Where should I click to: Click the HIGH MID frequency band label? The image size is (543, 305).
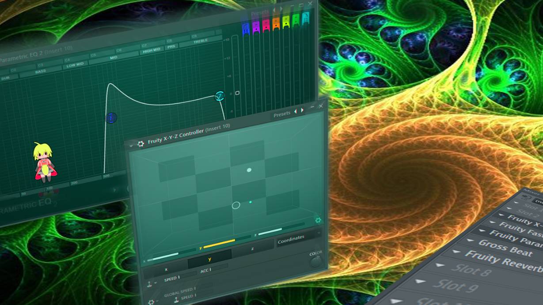(152, 50)
